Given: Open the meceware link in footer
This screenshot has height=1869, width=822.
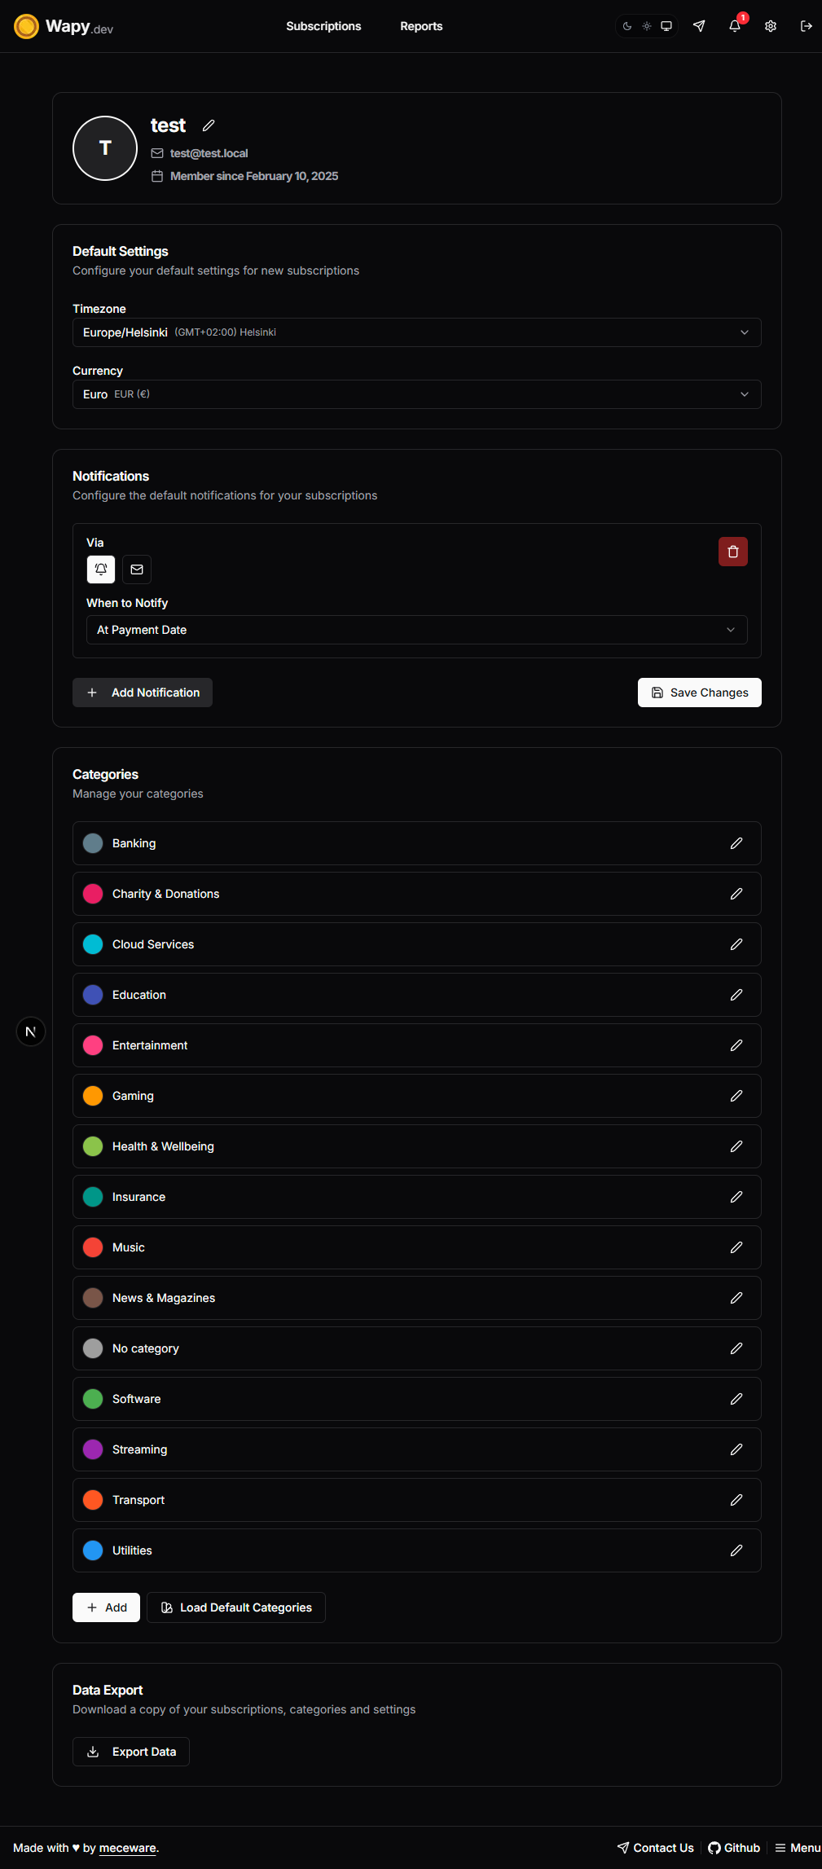Looking at the screenshot, I should tap(127, 1848).
